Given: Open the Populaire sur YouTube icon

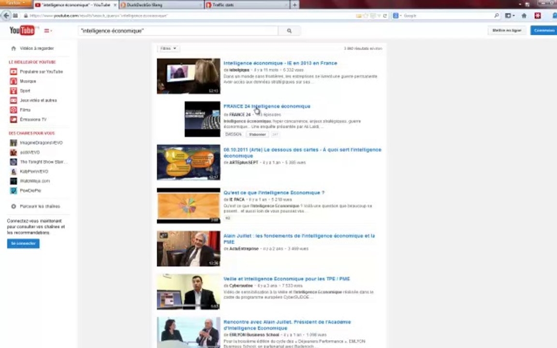Looking at the screenshot, I should coord(14,72).
